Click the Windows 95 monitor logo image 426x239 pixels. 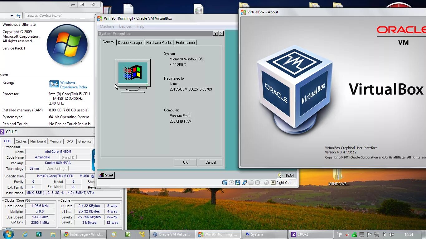[133, 76]
